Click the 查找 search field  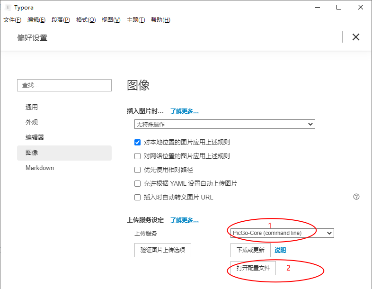click(x=64, y=85)
